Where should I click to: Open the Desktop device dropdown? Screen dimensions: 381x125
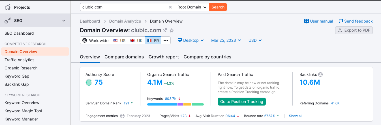pos(191,40)
